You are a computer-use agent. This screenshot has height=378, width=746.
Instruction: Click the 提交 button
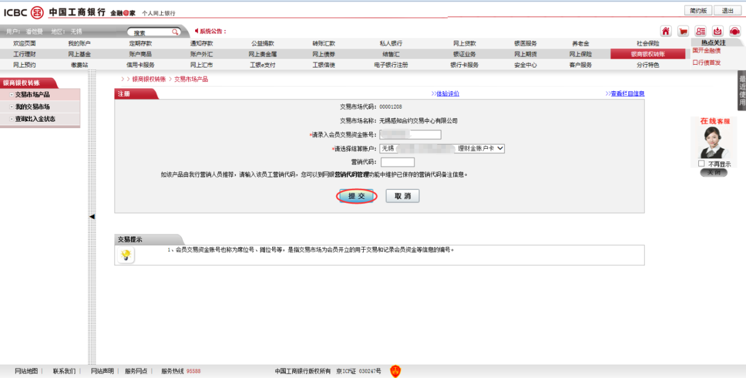point(356,196)
